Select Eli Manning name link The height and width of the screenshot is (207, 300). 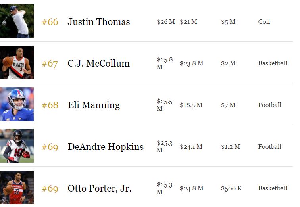[94, 105]
